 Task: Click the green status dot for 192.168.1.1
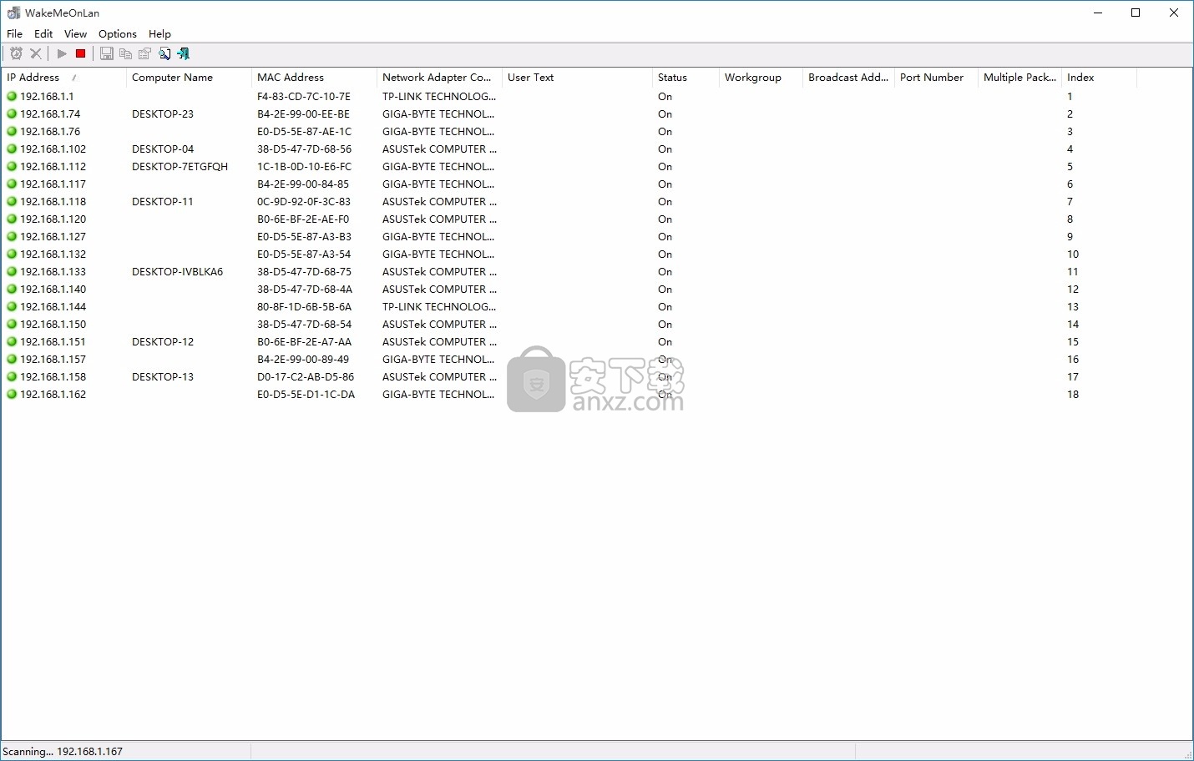pos(12,96)
